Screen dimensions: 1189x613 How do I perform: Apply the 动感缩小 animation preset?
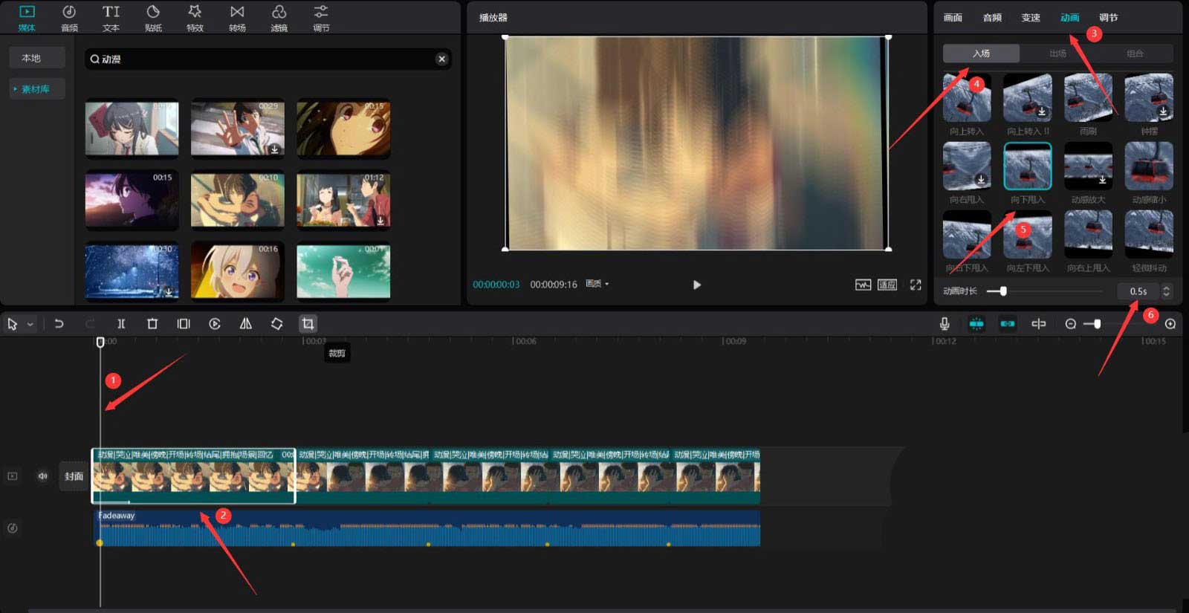(1149, 166)
